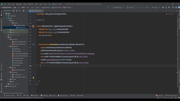Jump to next highlighted error arrow
This screenshot has height=101, width=180.
tap(177, 14)
